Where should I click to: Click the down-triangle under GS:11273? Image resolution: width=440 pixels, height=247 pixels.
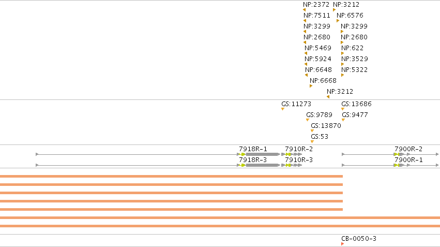(283, 109)
